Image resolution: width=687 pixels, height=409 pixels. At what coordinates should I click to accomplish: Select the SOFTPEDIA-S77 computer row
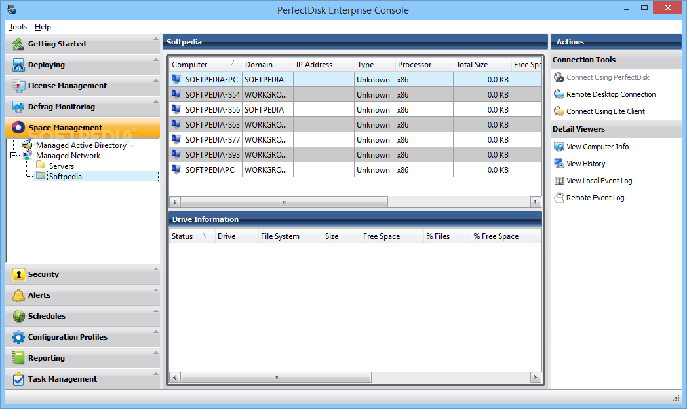(x=355, y=140)
